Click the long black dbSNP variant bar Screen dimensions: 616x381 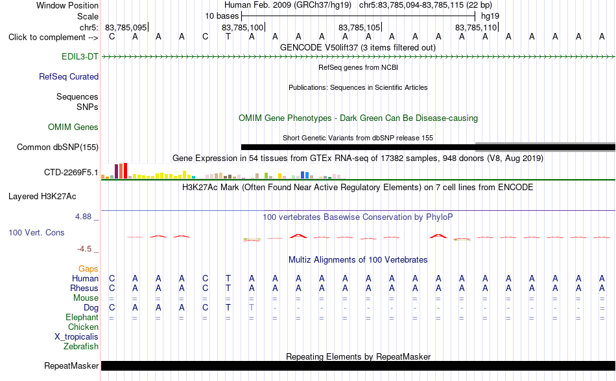(x=359, y=147)
